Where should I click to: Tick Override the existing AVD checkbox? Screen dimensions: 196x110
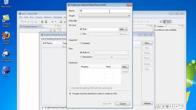70,88
